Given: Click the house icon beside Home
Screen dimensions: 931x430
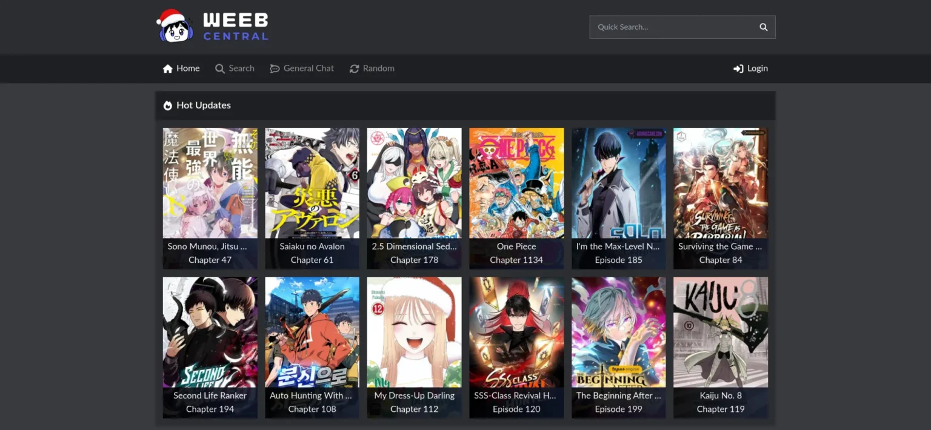Looking at the screenshot, I should click(168, 68).
